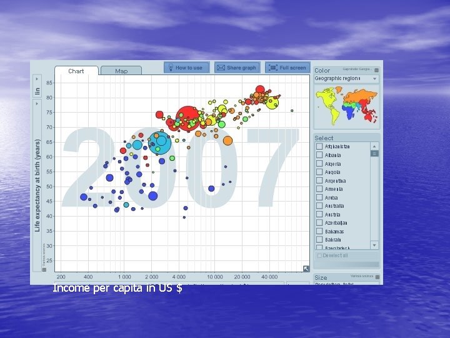This screenshot has width=450, height=338.
Task: Click the large yellow bubble near 40 000 income
Action: coord(272,103)
